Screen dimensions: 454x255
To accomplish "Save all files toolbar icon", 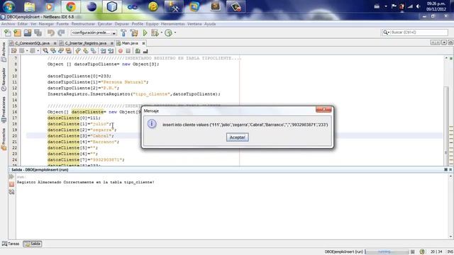I will [38, 33].
